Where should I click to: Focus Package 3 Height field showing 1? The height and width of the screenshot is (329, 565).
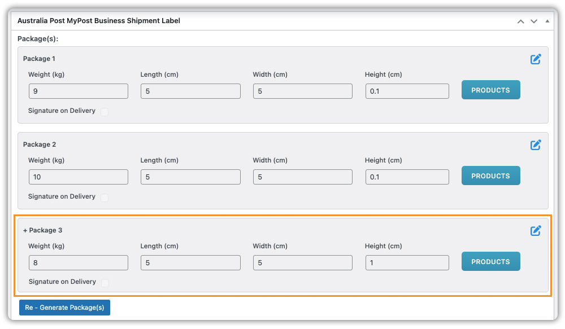(x=407, y=262)
